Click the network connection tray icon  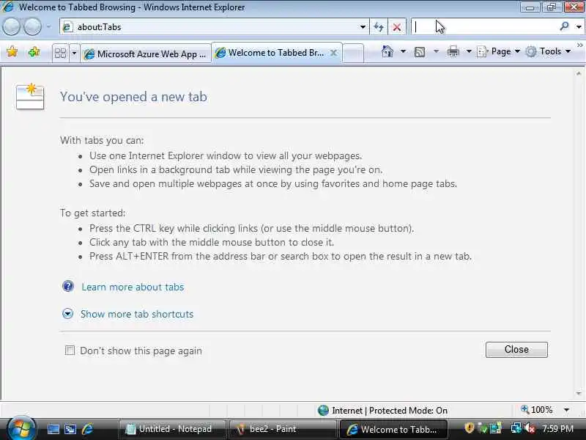coord(516,428)
